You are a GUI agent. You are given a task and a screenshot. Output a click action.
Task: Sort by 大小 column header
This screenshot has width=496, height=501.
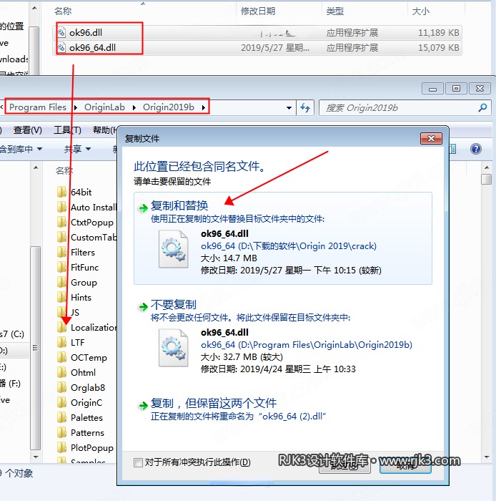click(x=420, y=11)
